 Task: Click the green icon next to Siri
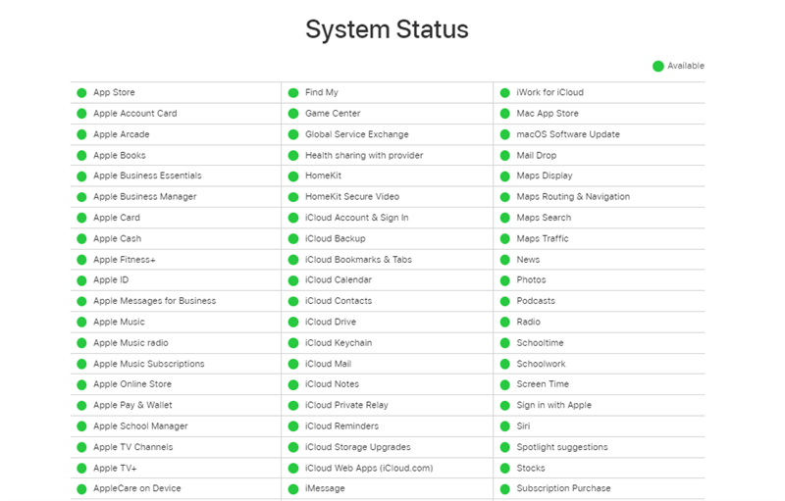click(504, 426)
